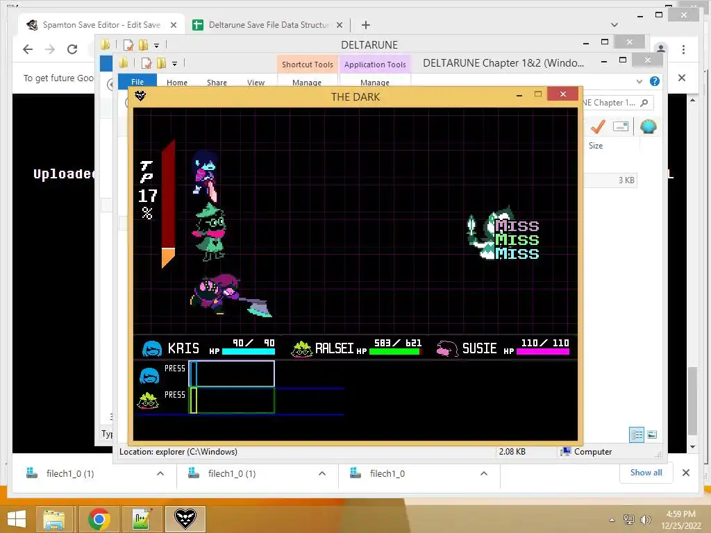This screenshot has height=533, width=711.
Task: Click new folder icon in front Explorer toolbar
Action: 161,63
